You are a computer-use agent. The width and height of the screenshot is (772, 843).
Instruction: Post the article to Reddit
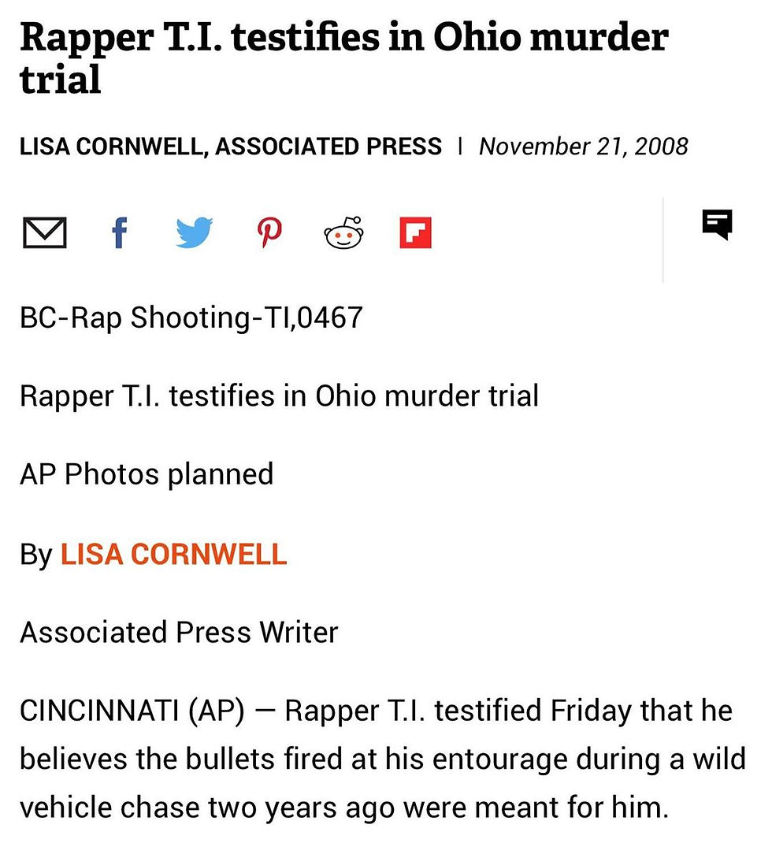coord(344,234)
